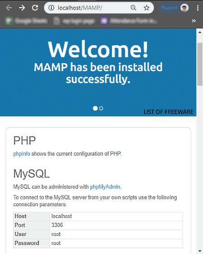This screenshot has width=203, height=254.
Task: Click scrollbar up arrow
Action: point(200,32)
